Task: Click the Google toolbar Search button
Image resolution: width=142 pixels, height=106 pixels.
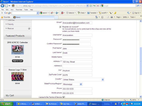Action: pyautogui.click(x=43, y=13)
